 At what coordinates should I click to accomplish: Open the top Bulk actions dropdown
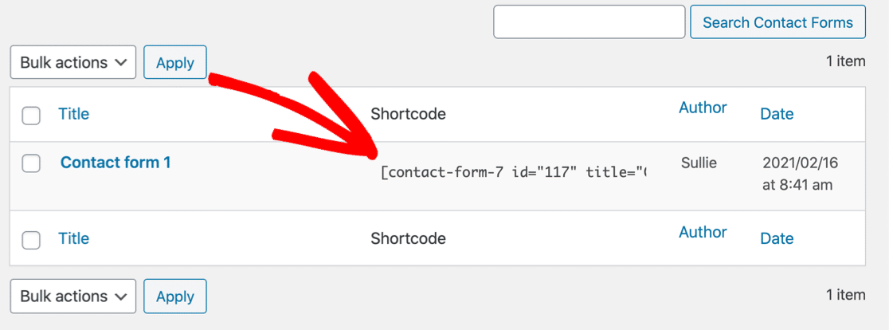point(72,63)
